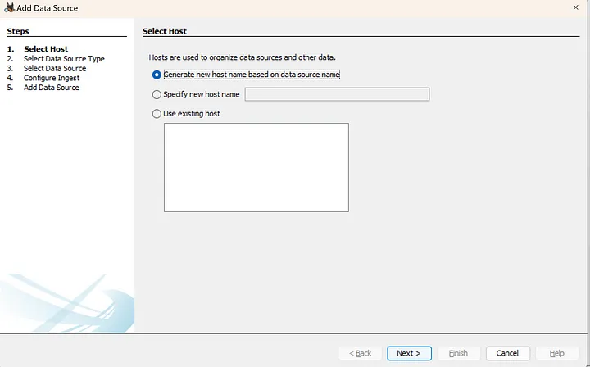This screenshot has width=590, height=367.
Task: Click step 5 'Add Data Source'
Action: pos(51,87)
